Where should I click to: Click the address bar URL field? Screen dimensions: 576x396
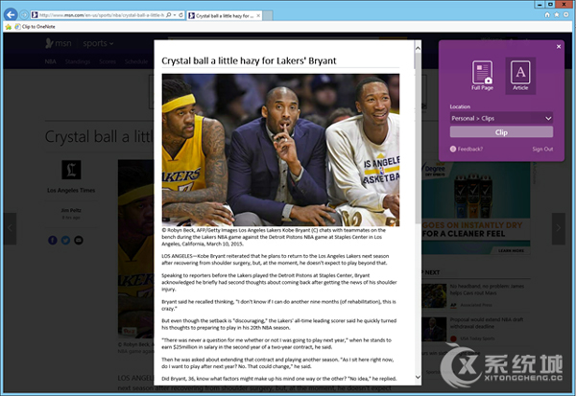[x=101, y=15]
